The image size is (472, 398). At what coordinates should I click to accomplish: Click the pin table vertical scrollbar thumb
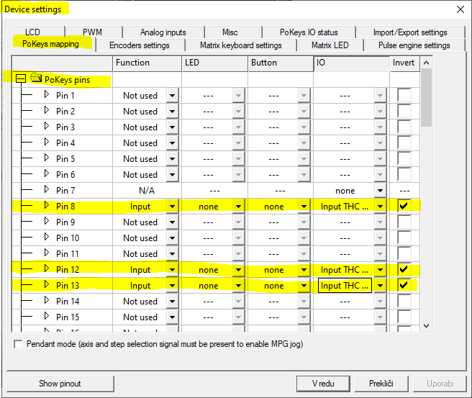426,98
